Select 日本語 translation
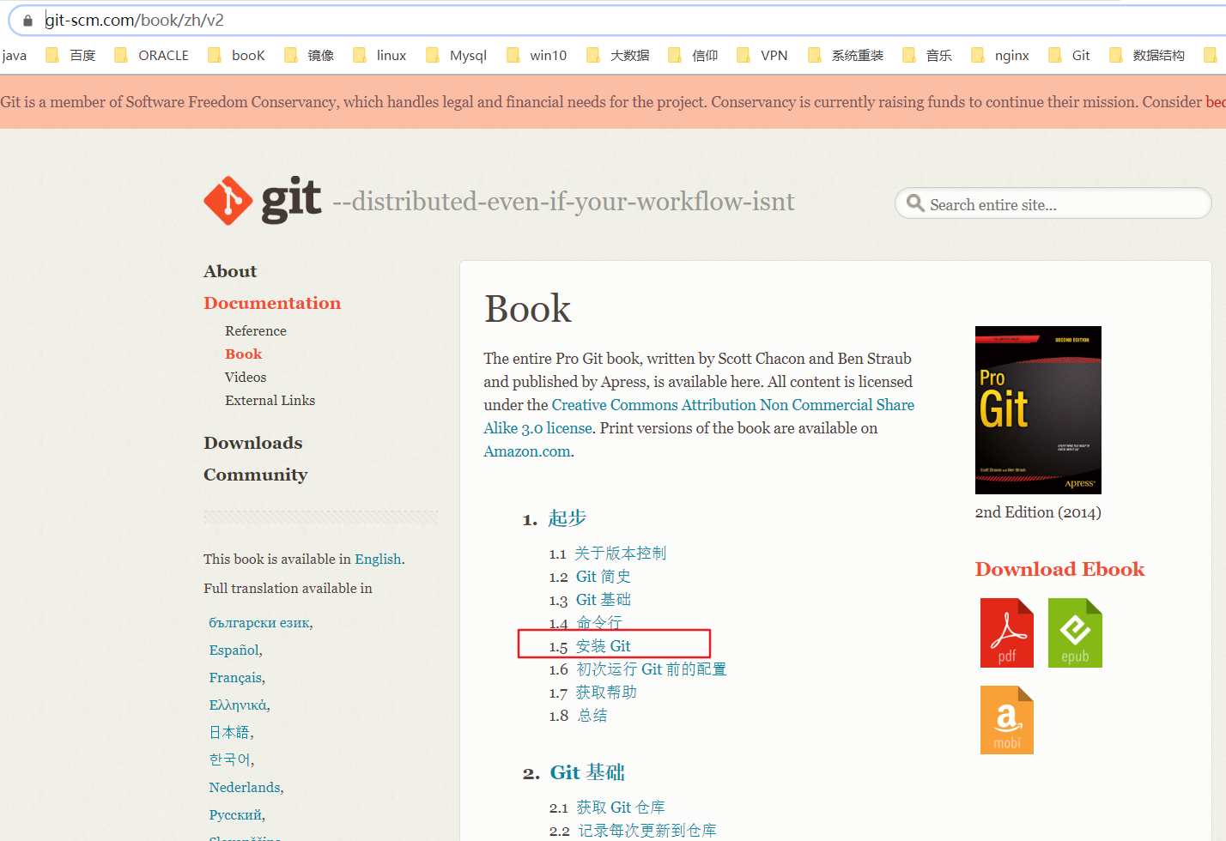This screenshot has height=841, width=1226. pos(229,733)
